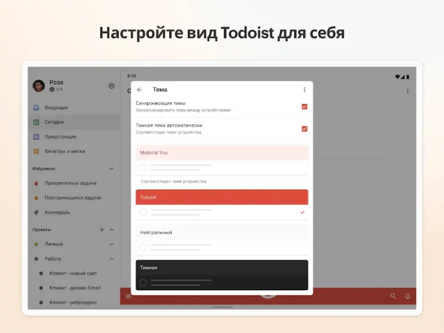Viewport: 444px width, 333px height.
Task: Open notifications bell icon
Action: click(408, 296)
